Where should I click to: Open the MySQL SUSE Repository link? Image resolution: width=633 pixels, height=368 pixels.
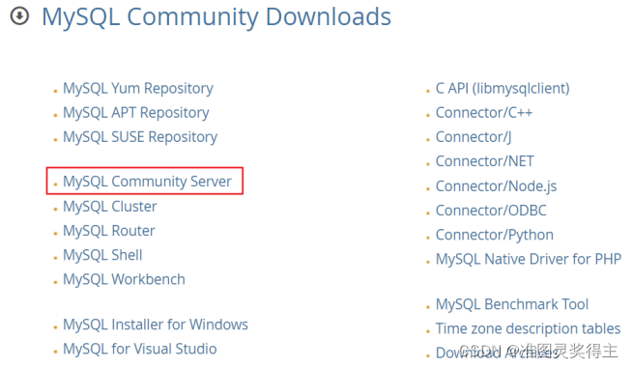(140, 137)
